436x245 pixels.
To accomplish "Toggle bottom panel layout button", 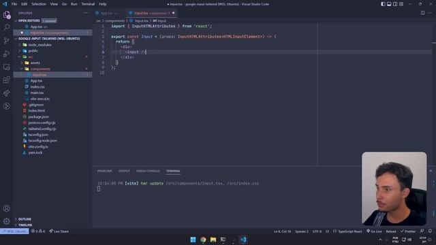I will pos(389,4).
